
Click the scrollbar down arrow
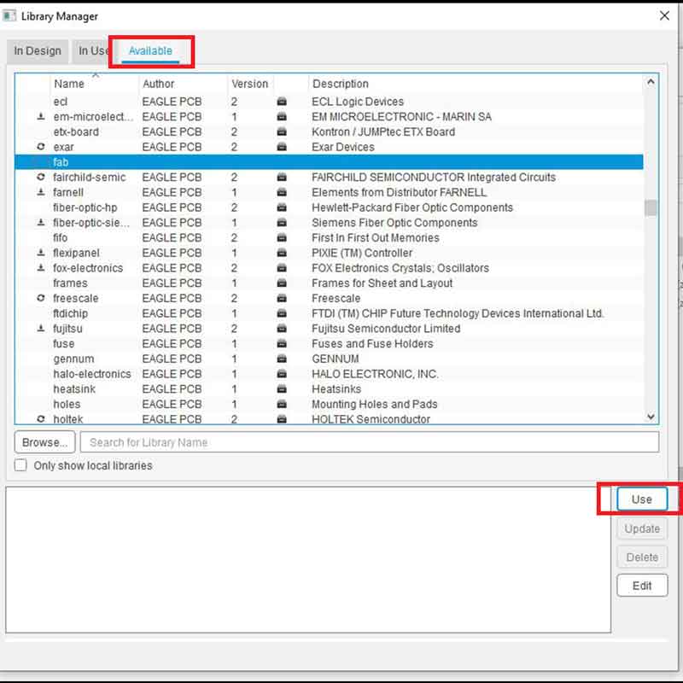point(651,417)
